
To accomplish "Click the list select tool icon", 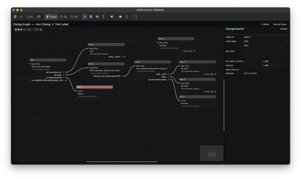I will tap(91, 17).
